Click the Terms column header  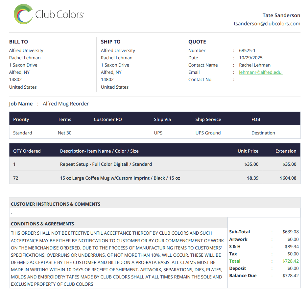tap(64, 119)
